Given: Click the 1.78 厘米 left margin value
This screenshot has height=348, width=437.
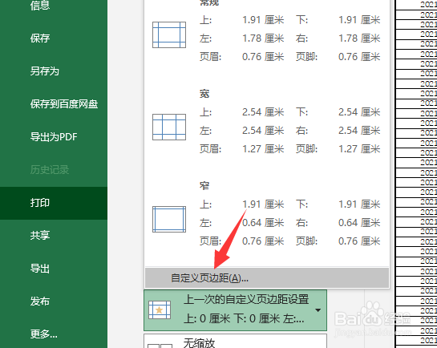Looking at the screenshot, I should [263, 38].
